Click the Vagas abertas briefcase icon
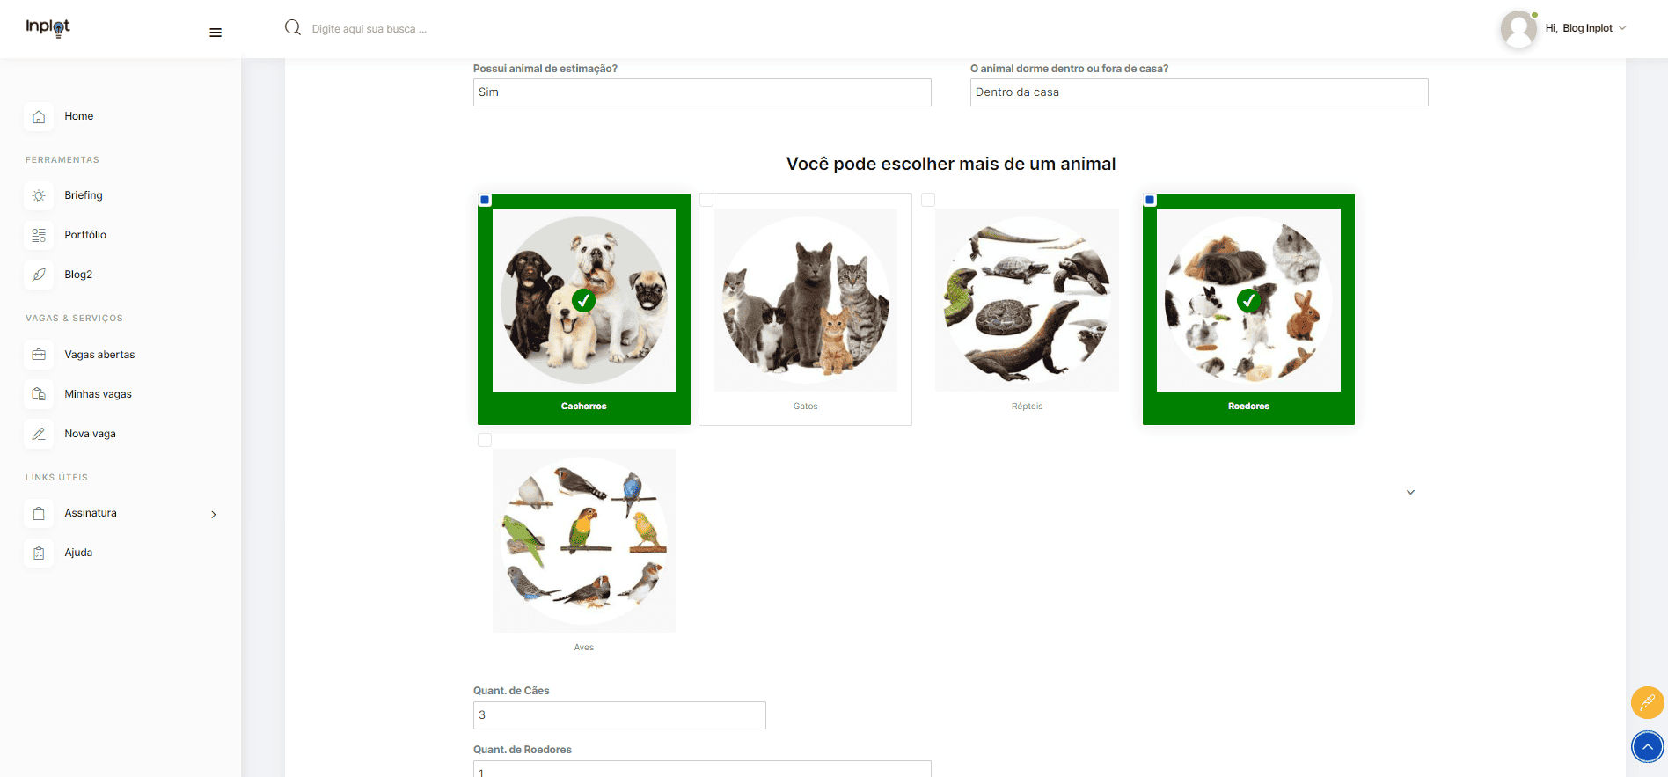Image resolution: width=1668 pixels, height=777 pixels. coord(39,355)
